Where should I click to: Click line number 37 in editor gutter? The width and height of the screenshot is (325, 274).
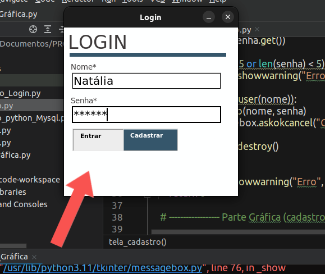click(117, 205)
